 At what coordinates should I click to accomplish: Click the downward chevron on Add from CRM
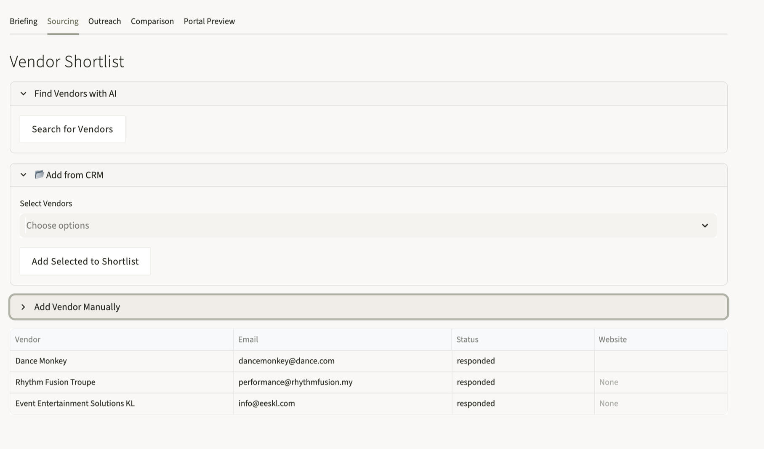(x=24, y=174)
